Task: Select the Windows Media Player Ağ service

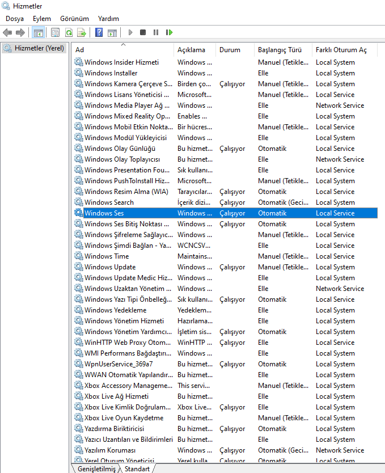Action: (127, 105)
